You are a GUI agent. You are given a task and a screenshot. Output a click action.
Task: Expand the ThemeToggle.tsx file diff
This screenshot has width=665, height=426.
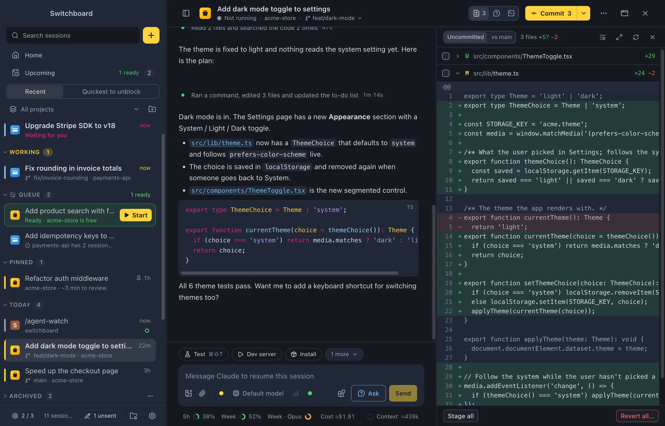pyautogui.click(x=457, y=56)
